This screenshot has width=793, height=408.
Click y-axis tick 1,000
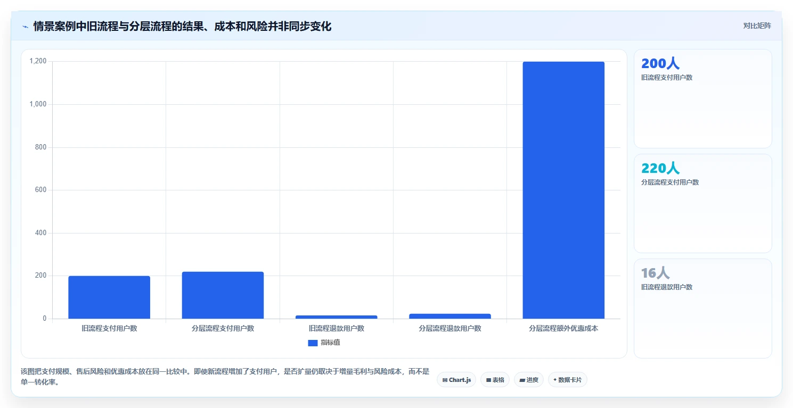click(38, 104)
